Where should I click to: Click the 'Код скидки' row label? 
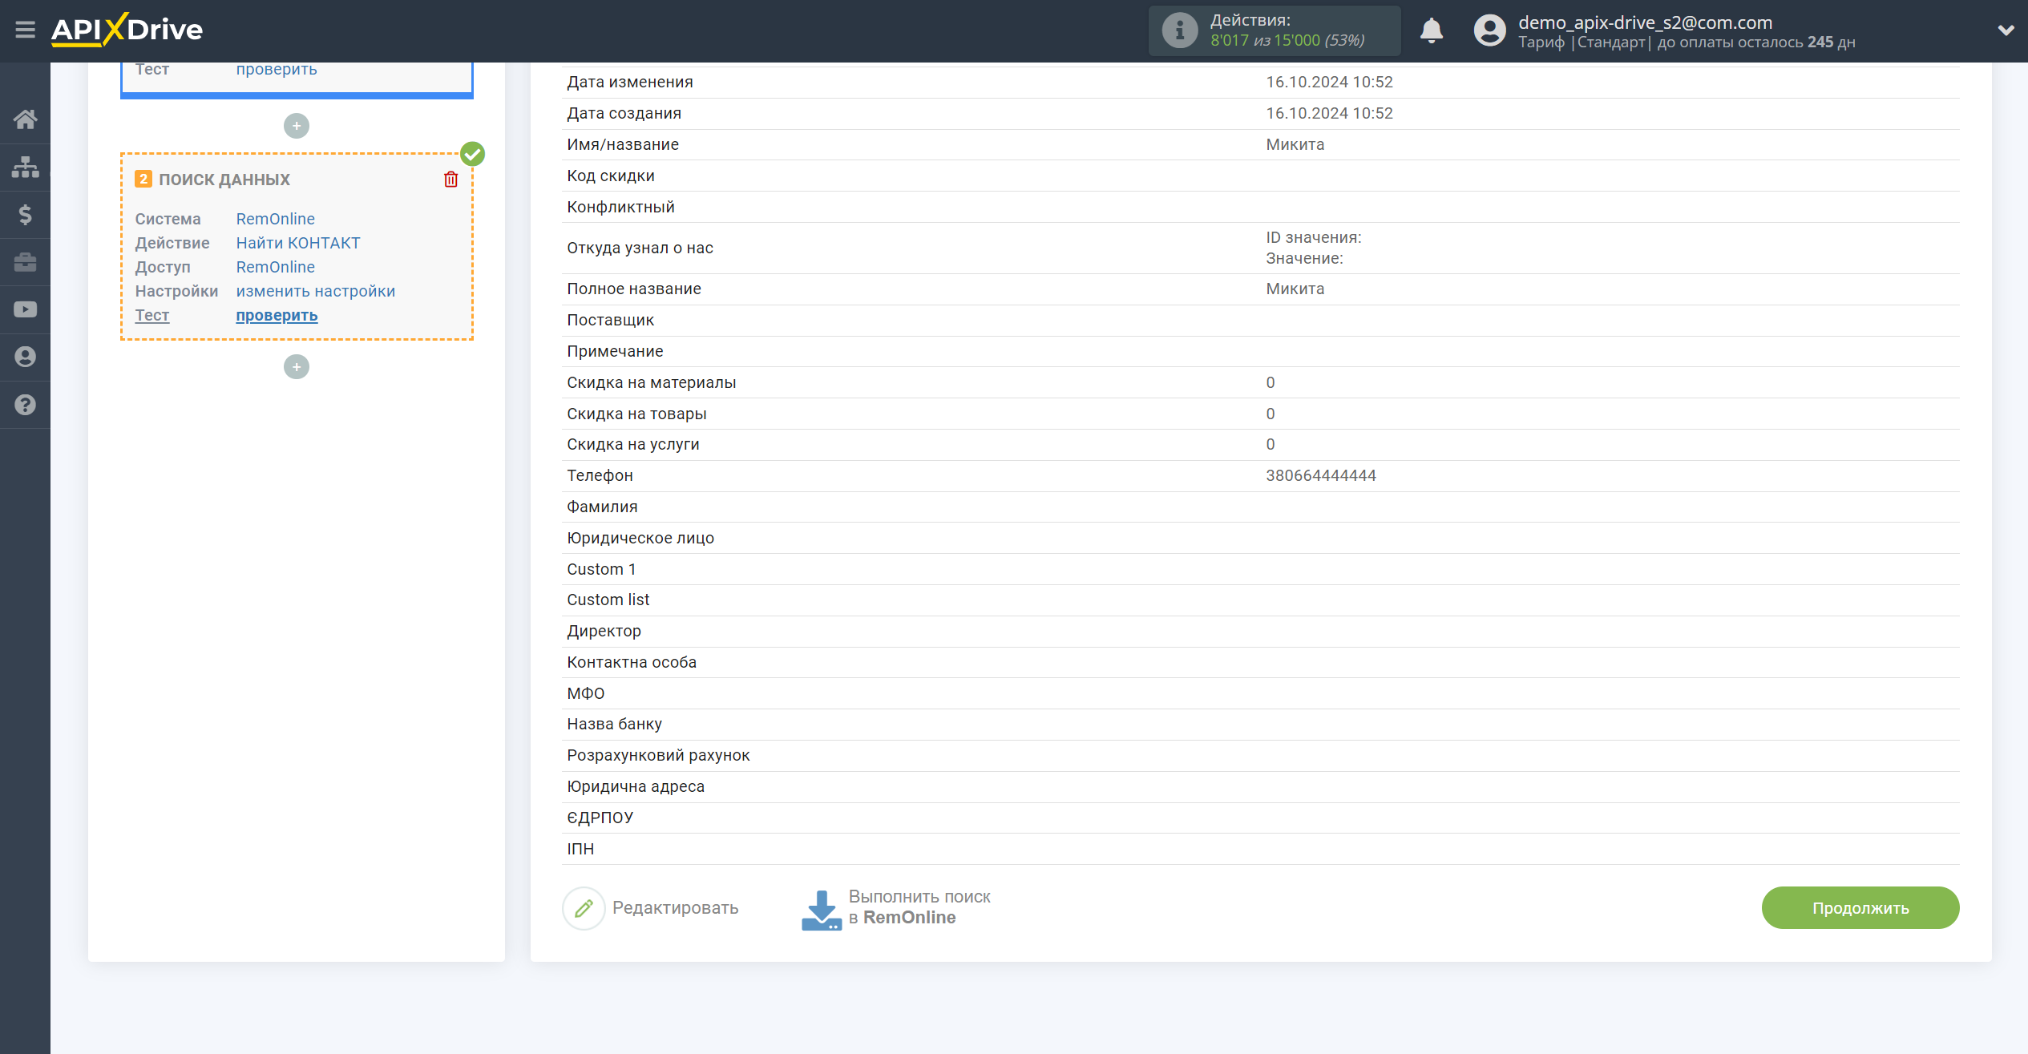610,176
